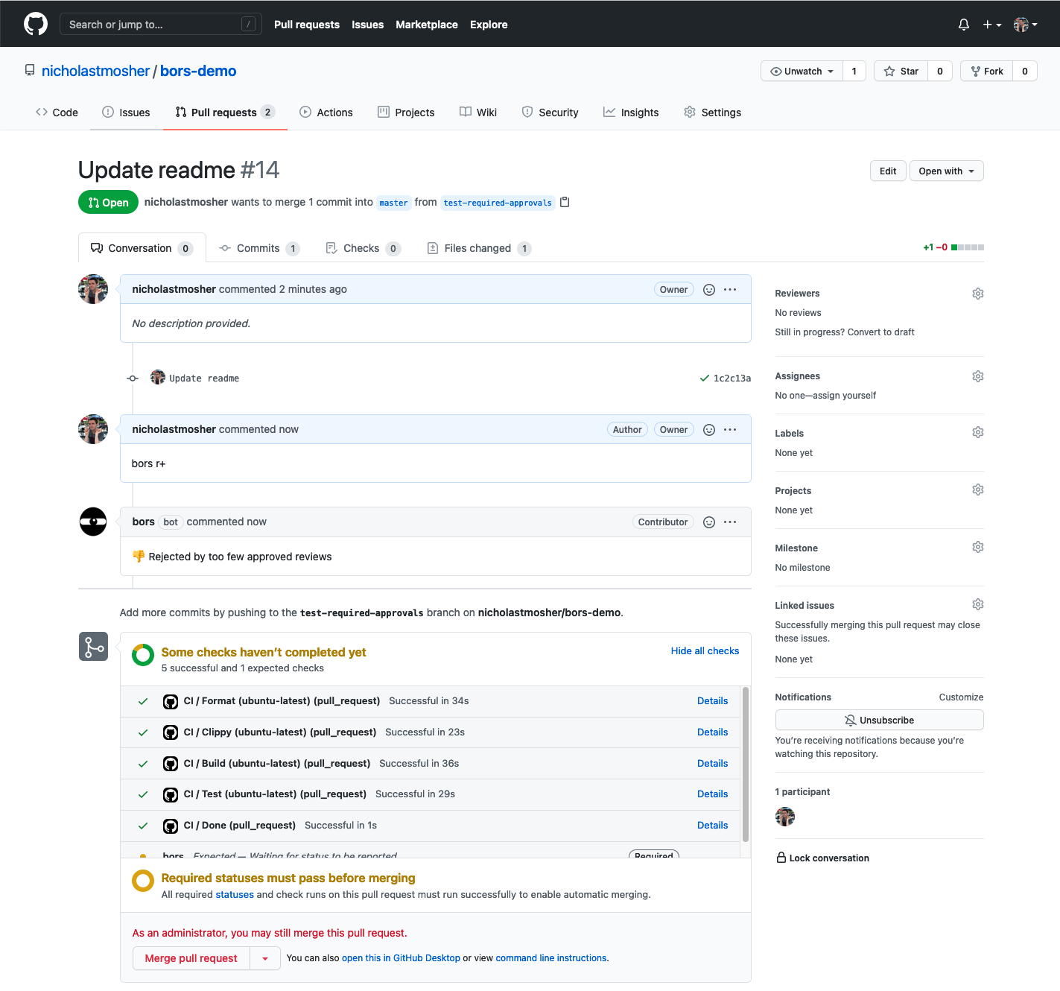
Task: Lock the conversation
Action: [x=822, y=858]
